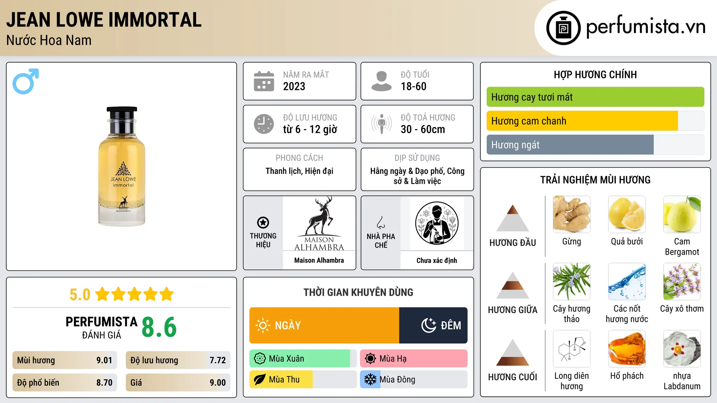
Task: Click the Thanh lịch, Hiện đại style text
Action: coord(299,171)
